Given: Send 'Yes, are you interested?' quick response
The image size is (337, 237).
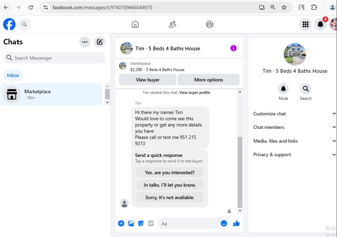Looking at the screenshot, I should click(x=170, y=172).
